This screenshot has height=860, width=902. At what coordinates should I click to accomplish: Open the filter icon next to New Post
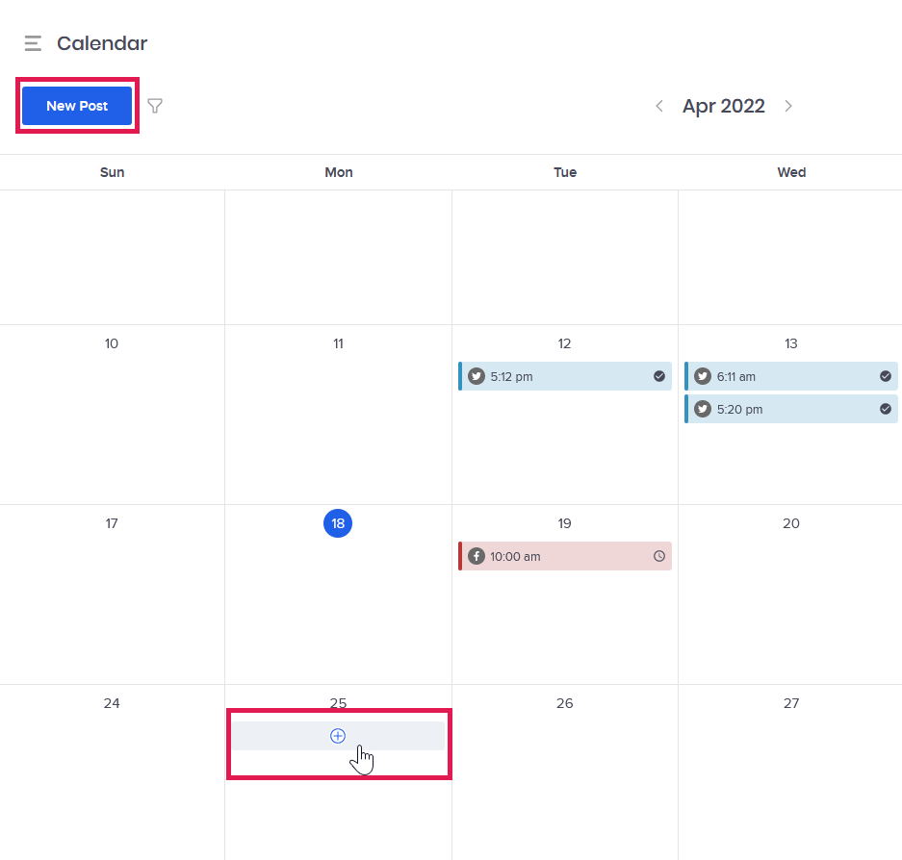pyautogui.click(x=154, y=106)
